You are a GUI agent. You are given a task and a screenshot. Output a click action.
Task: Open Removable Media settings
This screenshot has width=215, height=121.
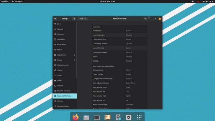[65, 106]
